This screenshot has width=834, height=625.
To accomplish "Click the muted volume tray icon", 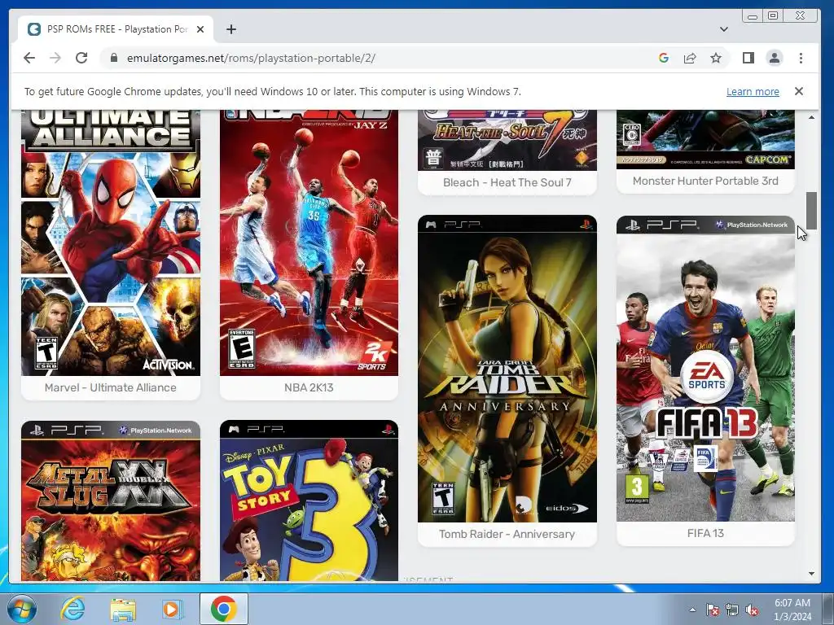I will tap(752, 610).
